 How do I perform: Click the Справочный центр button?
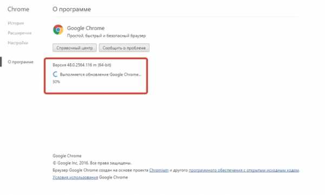pos(74,48)
